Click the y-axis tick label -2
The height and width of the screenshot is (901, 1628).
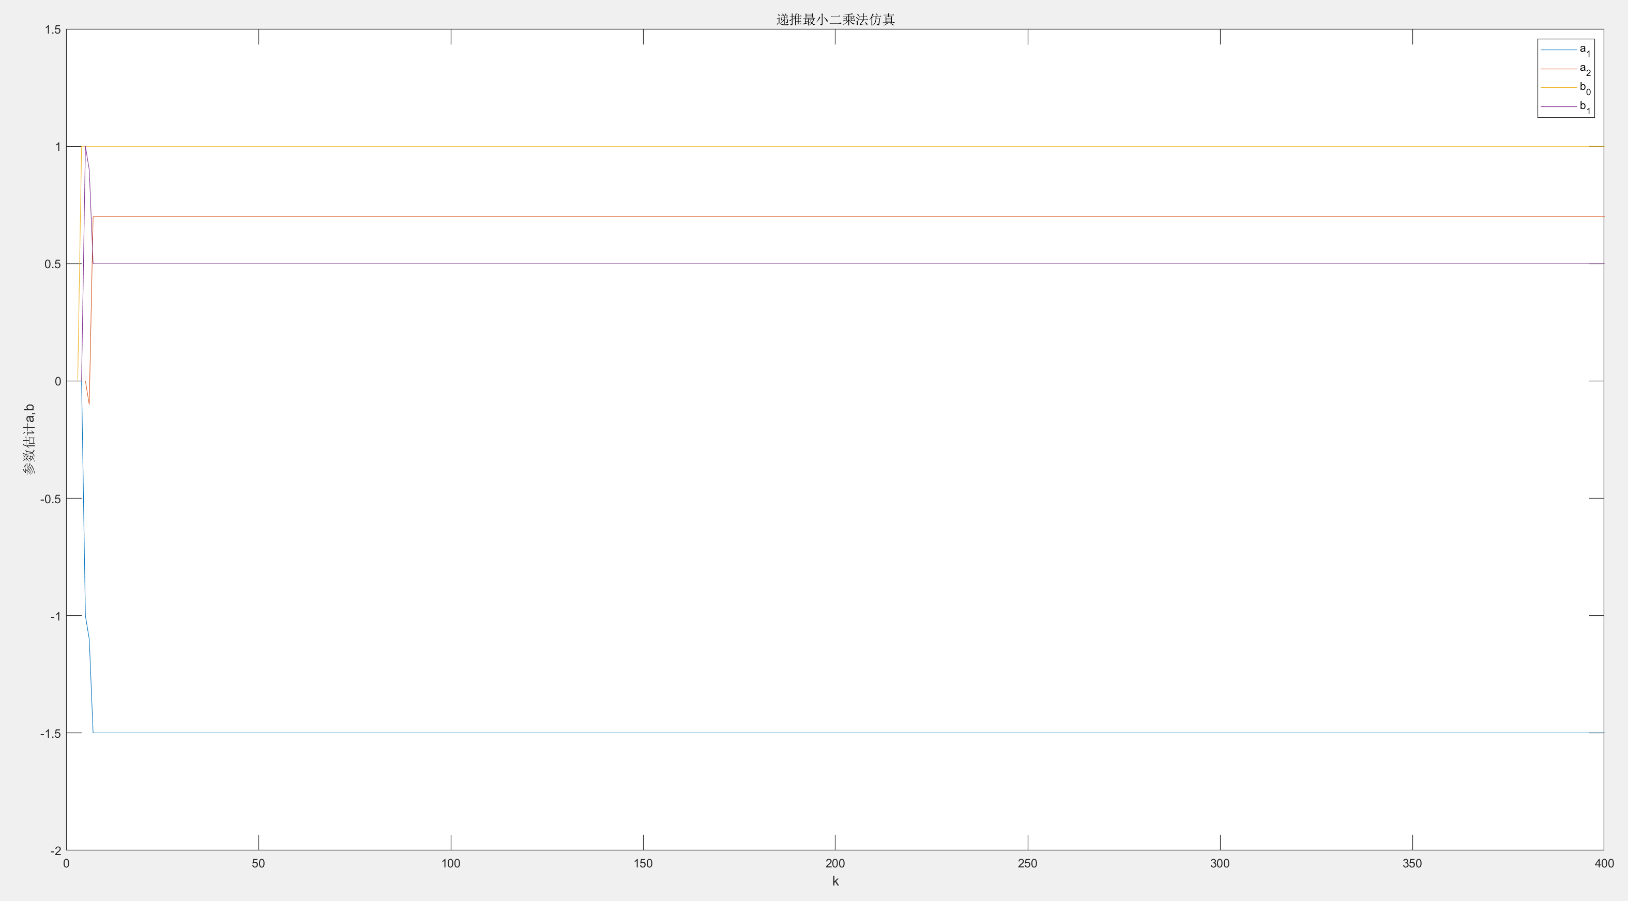(x=56, y=850)
